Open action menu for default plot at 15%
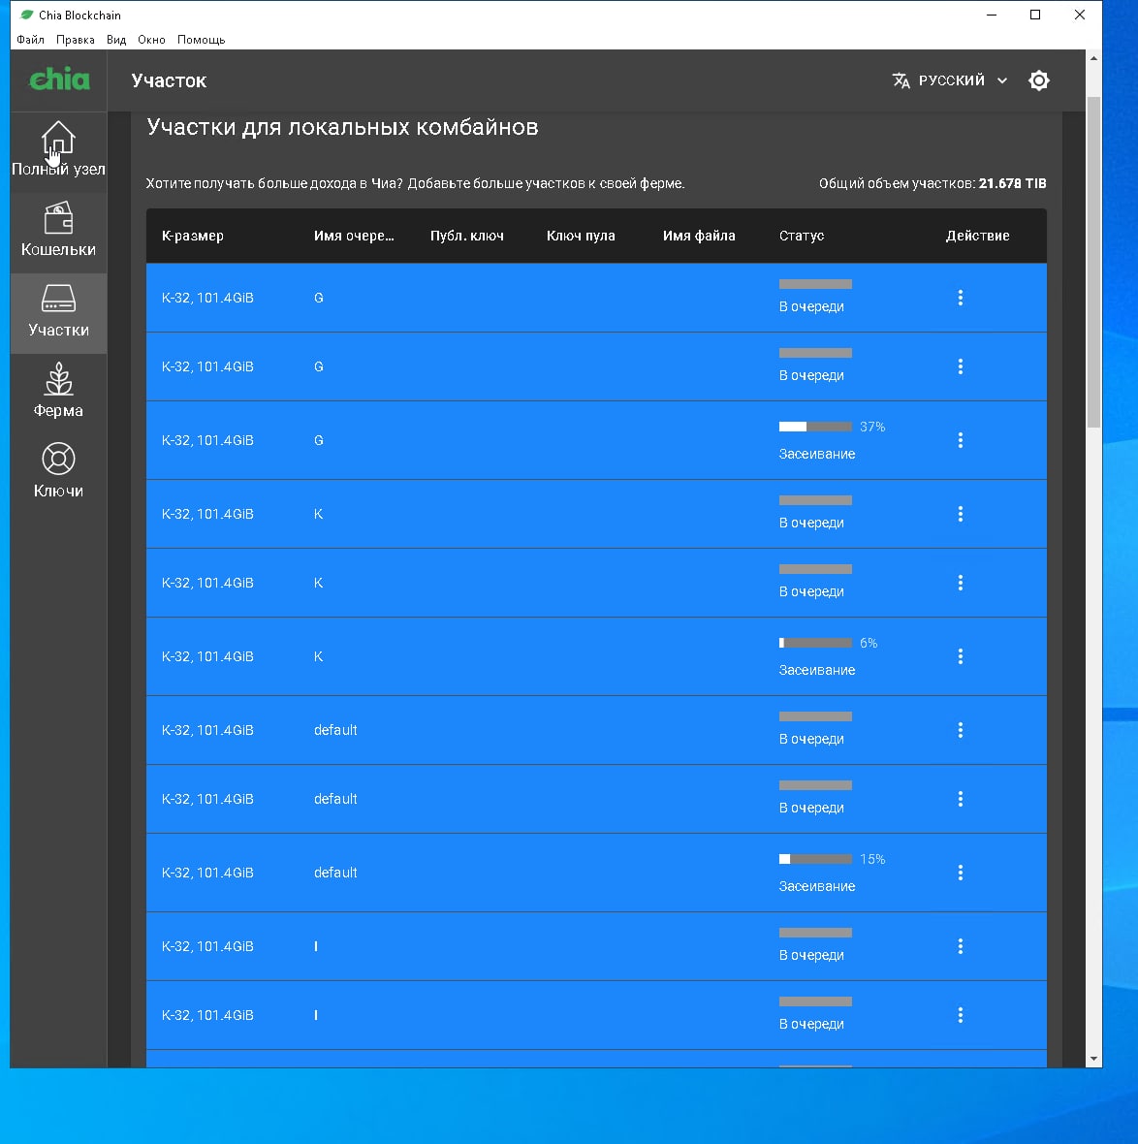 tap(960, 873)
